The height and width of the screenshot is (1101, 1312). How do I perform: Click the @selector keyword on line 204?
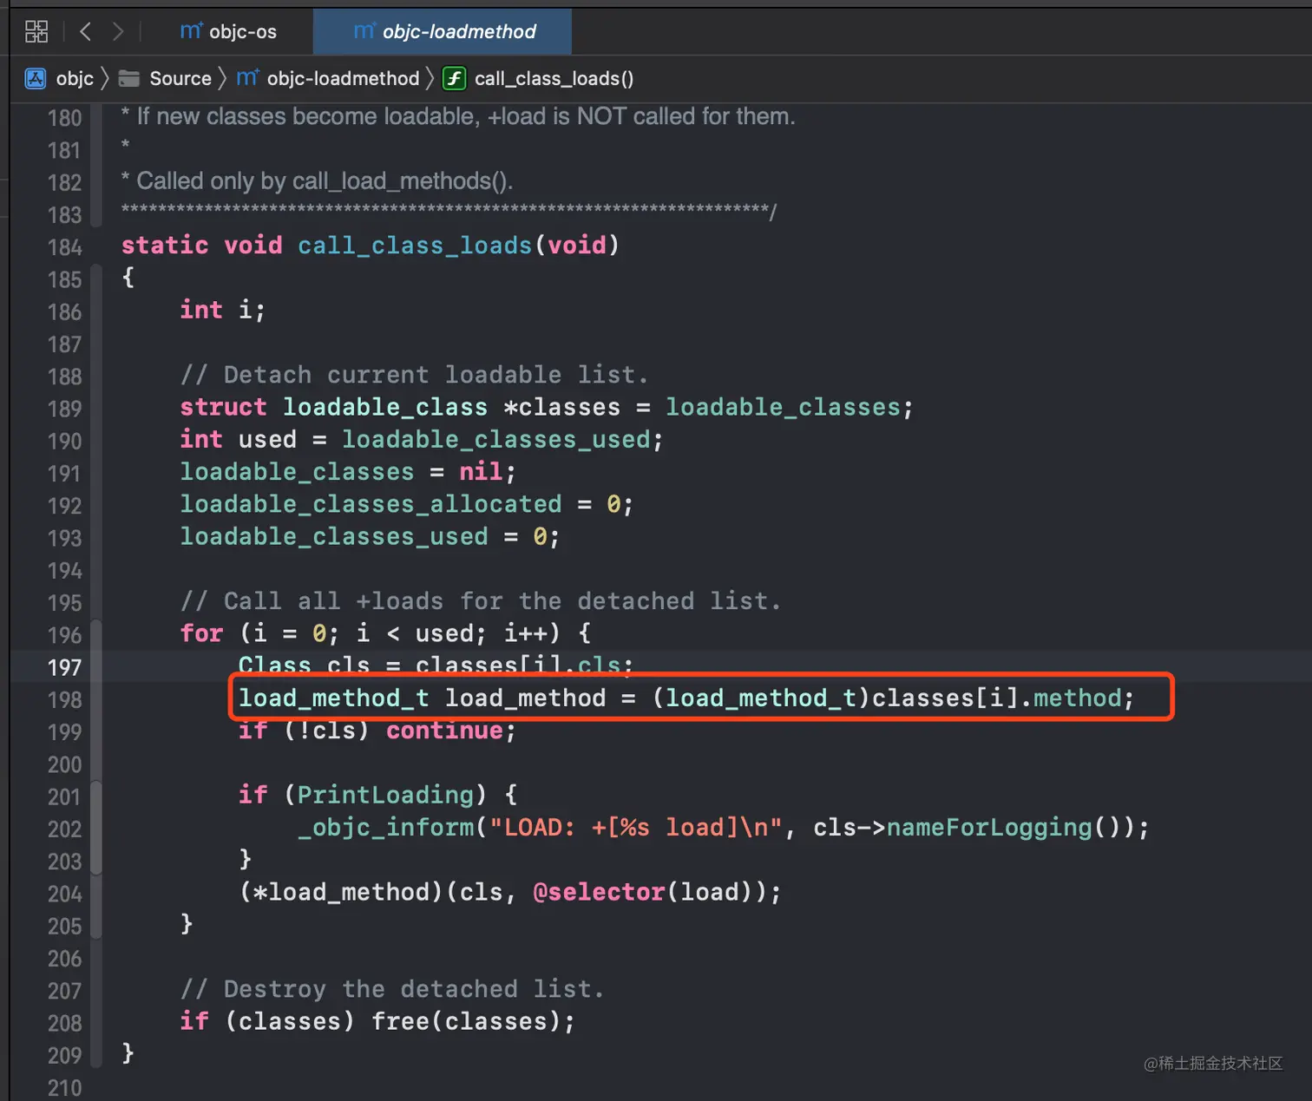click(x=599, y=892)
